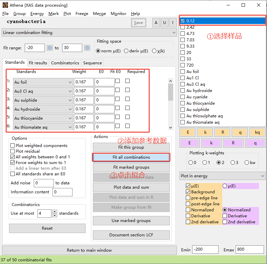Click the Athena application icon in title bar
The image size is (267, 264).
(5, 5)
